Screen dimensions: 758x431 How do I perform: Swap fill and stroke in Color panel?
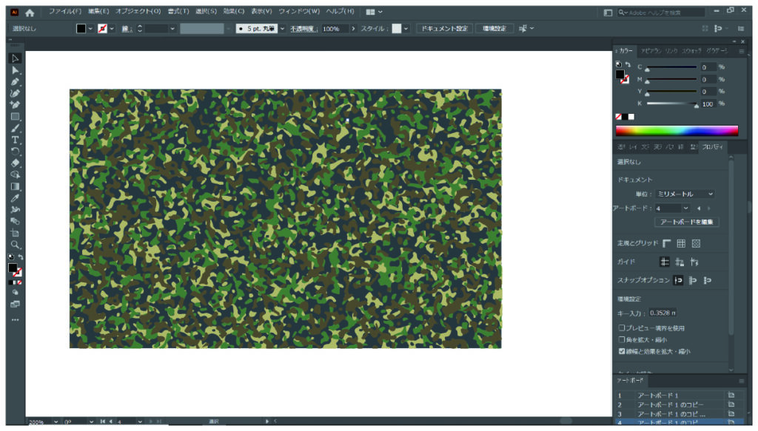[628, 64]
